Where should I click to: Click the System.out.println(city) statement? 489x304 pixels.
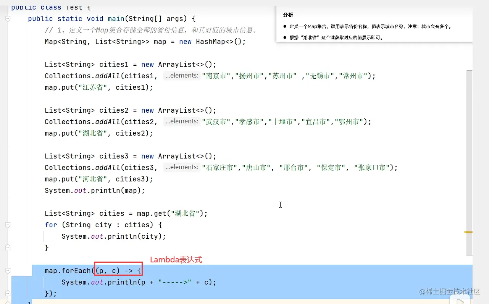(114, 236)
